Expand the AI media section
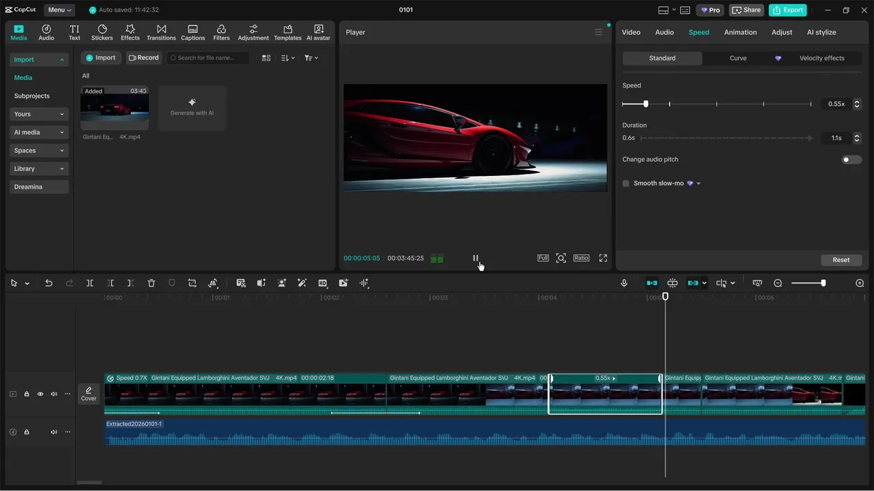This screenshot has width=874, height=491. [39, 132]
